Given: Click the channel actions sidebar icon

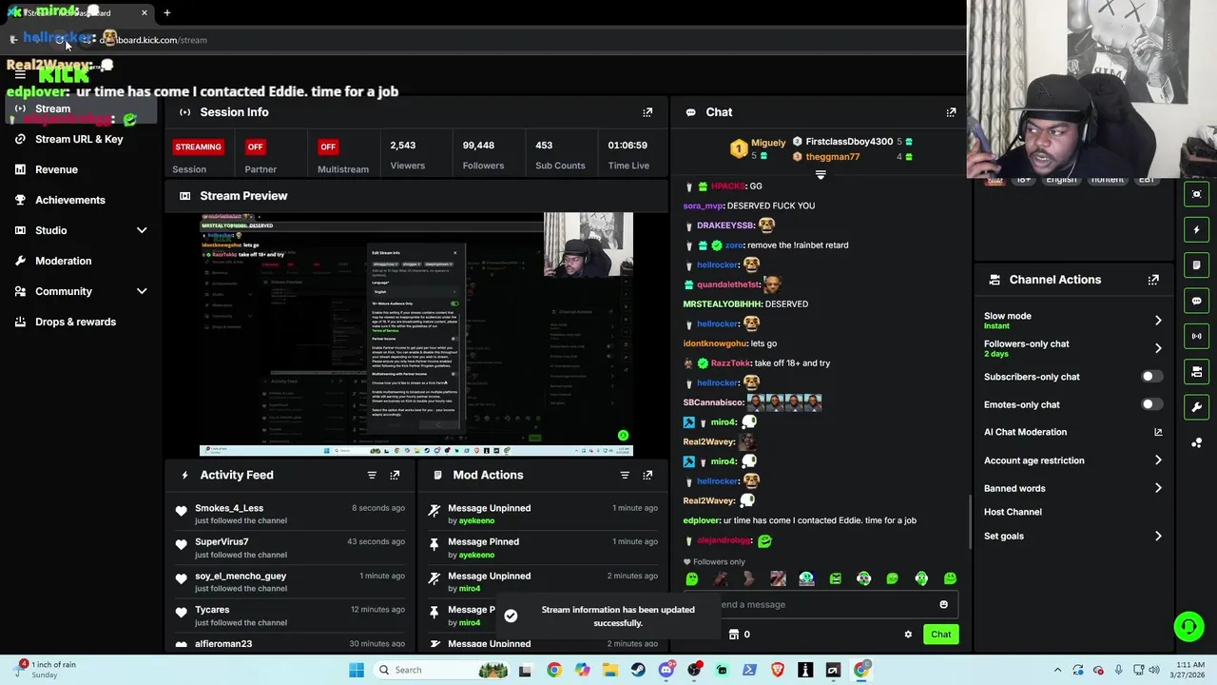Looking at the screenshot, I should tap(1197, 371).
